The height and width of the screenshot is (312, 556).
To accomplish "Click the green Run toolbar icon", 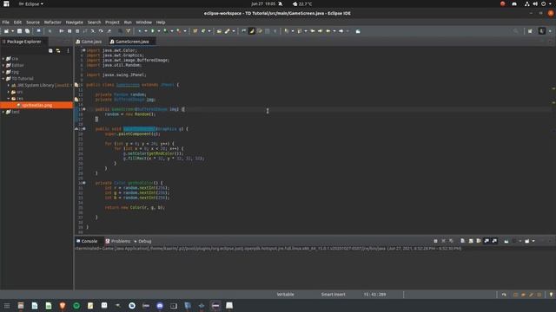I will [153, 31].
